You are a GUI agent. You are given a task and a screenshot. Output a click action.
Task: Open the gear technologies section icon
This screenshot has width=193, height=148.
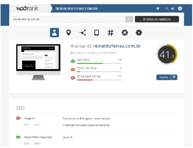click(x=139, y=32)
